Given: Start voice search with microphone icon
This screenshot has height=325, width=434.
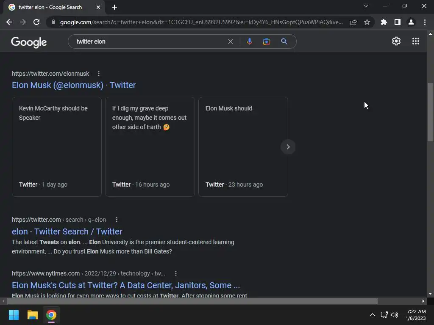Looking at the screenshot, I should click(249, 41).
